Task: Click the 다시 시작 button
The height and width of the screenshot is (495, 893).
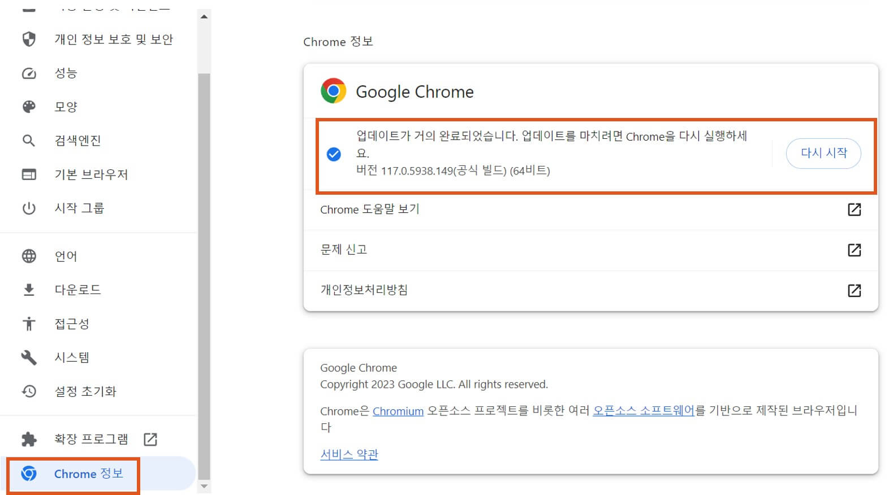Action: (823, 153)
